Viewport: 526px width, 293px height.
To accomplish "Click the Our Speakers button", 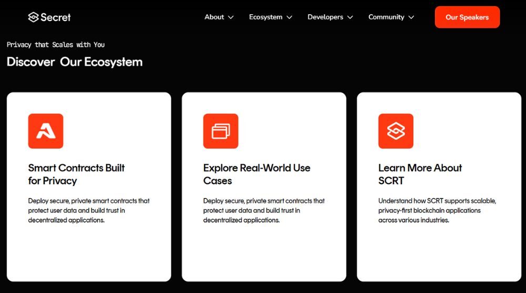I will coord(467,17).
